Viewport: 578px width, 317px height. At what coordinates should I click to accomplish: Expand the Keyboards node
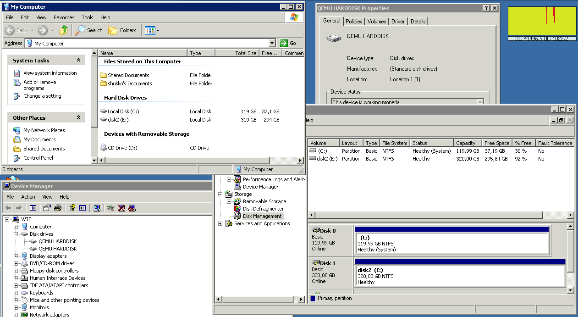coord(16,293)
